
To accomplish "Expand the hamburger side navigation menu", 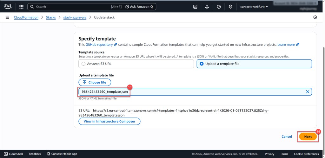I will [x=7, y=17].
